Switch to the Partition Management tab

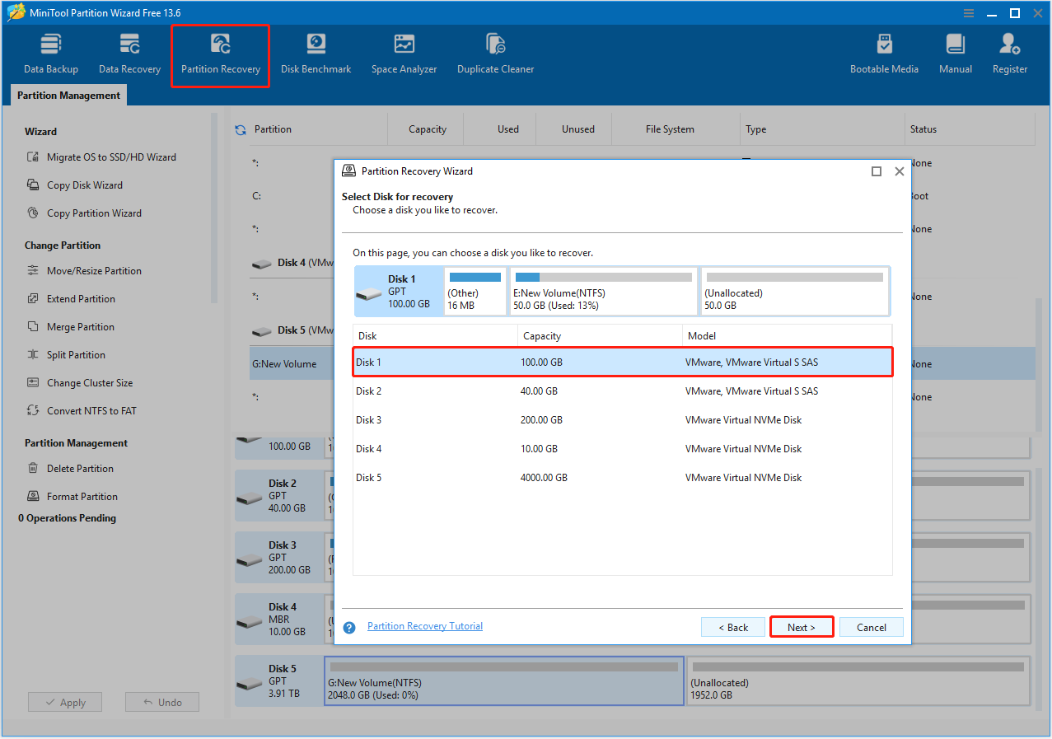68,95
